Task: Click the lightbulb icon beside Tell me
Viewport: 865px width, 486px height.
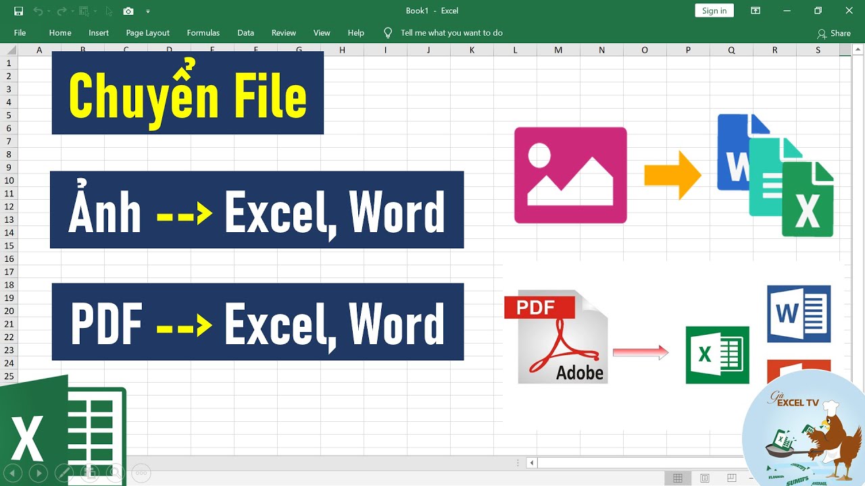Action: coord(388,32)
